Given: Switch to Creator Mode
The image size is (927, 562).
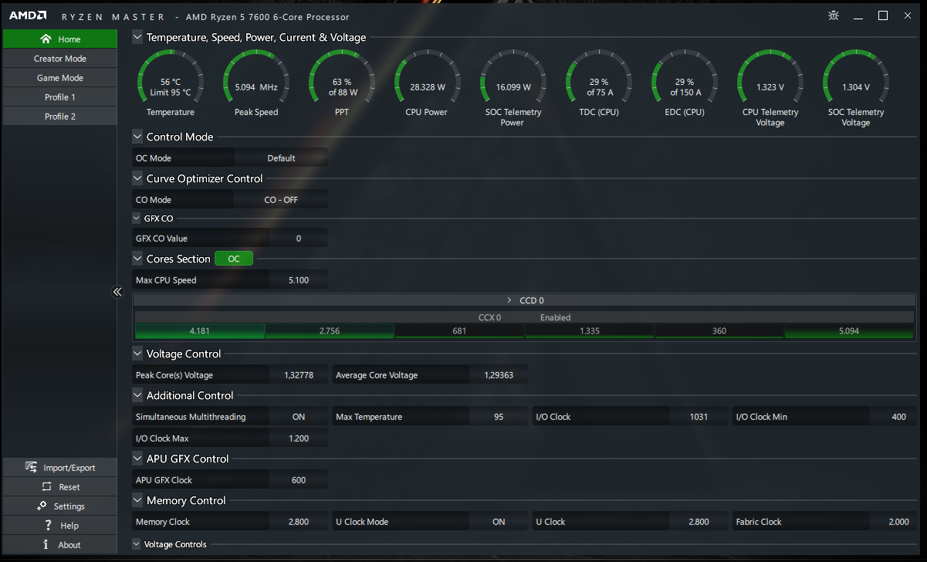Looking at the screenshot, I should (59, 59).
